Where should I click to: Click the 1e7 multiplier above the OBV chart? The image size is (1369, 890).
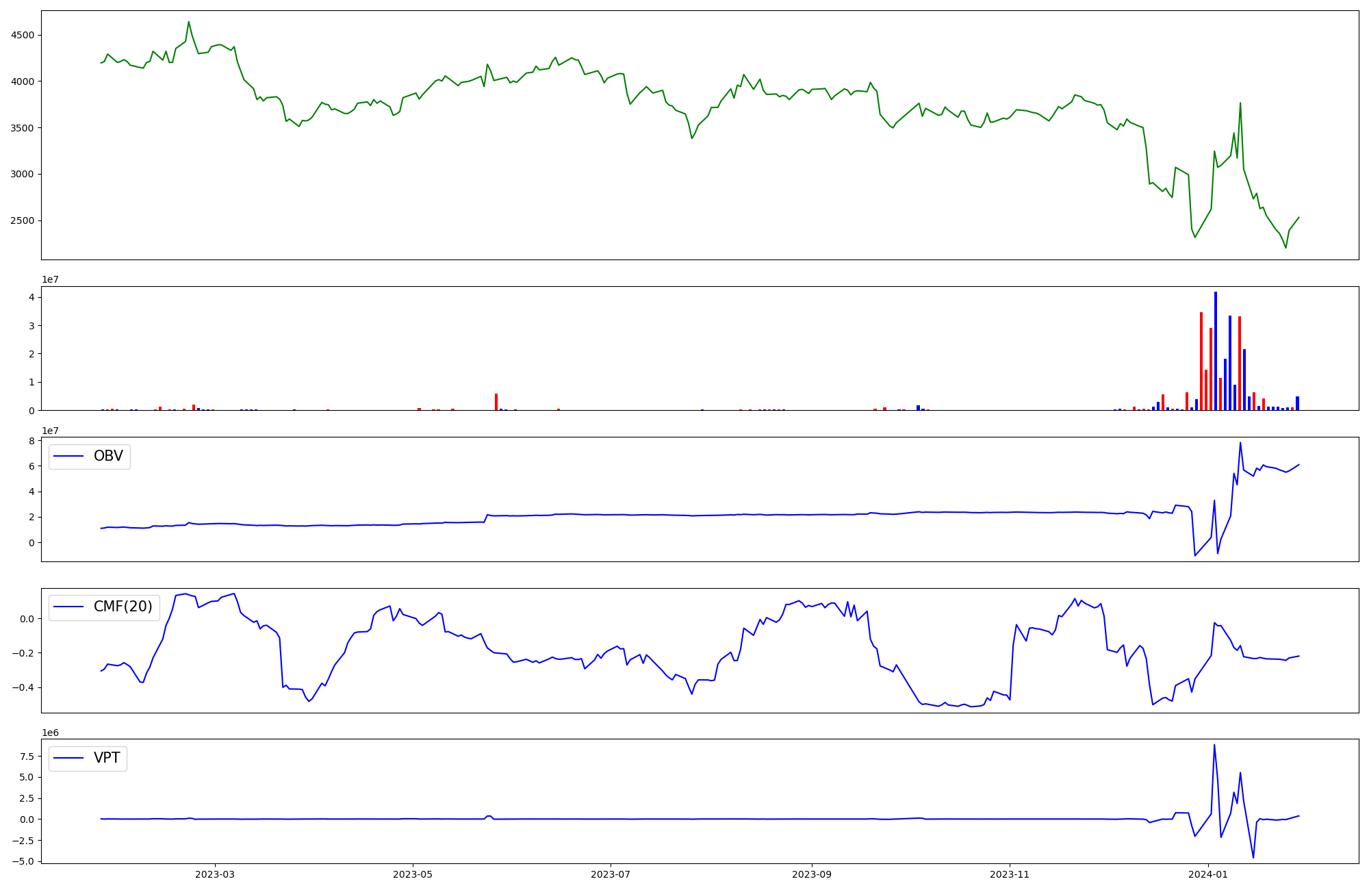click(50, 431)
